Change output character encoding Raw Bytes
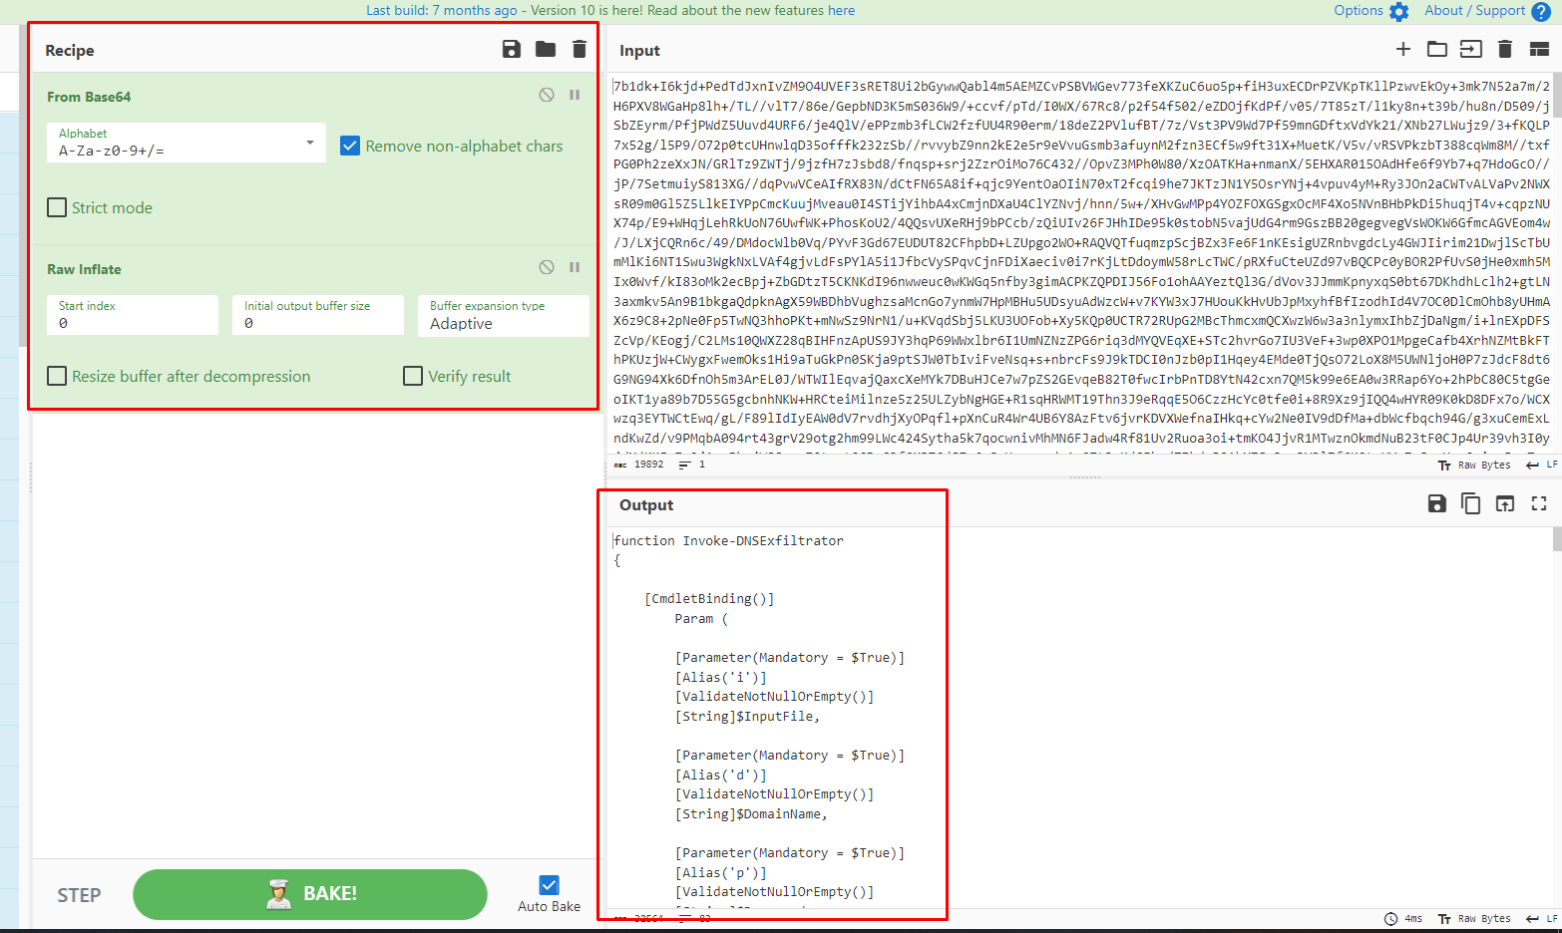 coord(1474,919)
